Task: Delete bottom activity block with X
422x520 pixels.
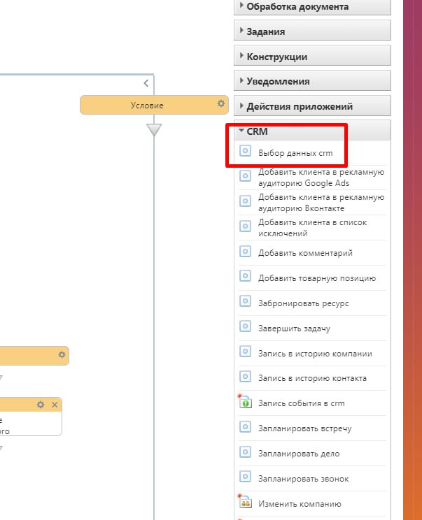Action: click(55, 405)
